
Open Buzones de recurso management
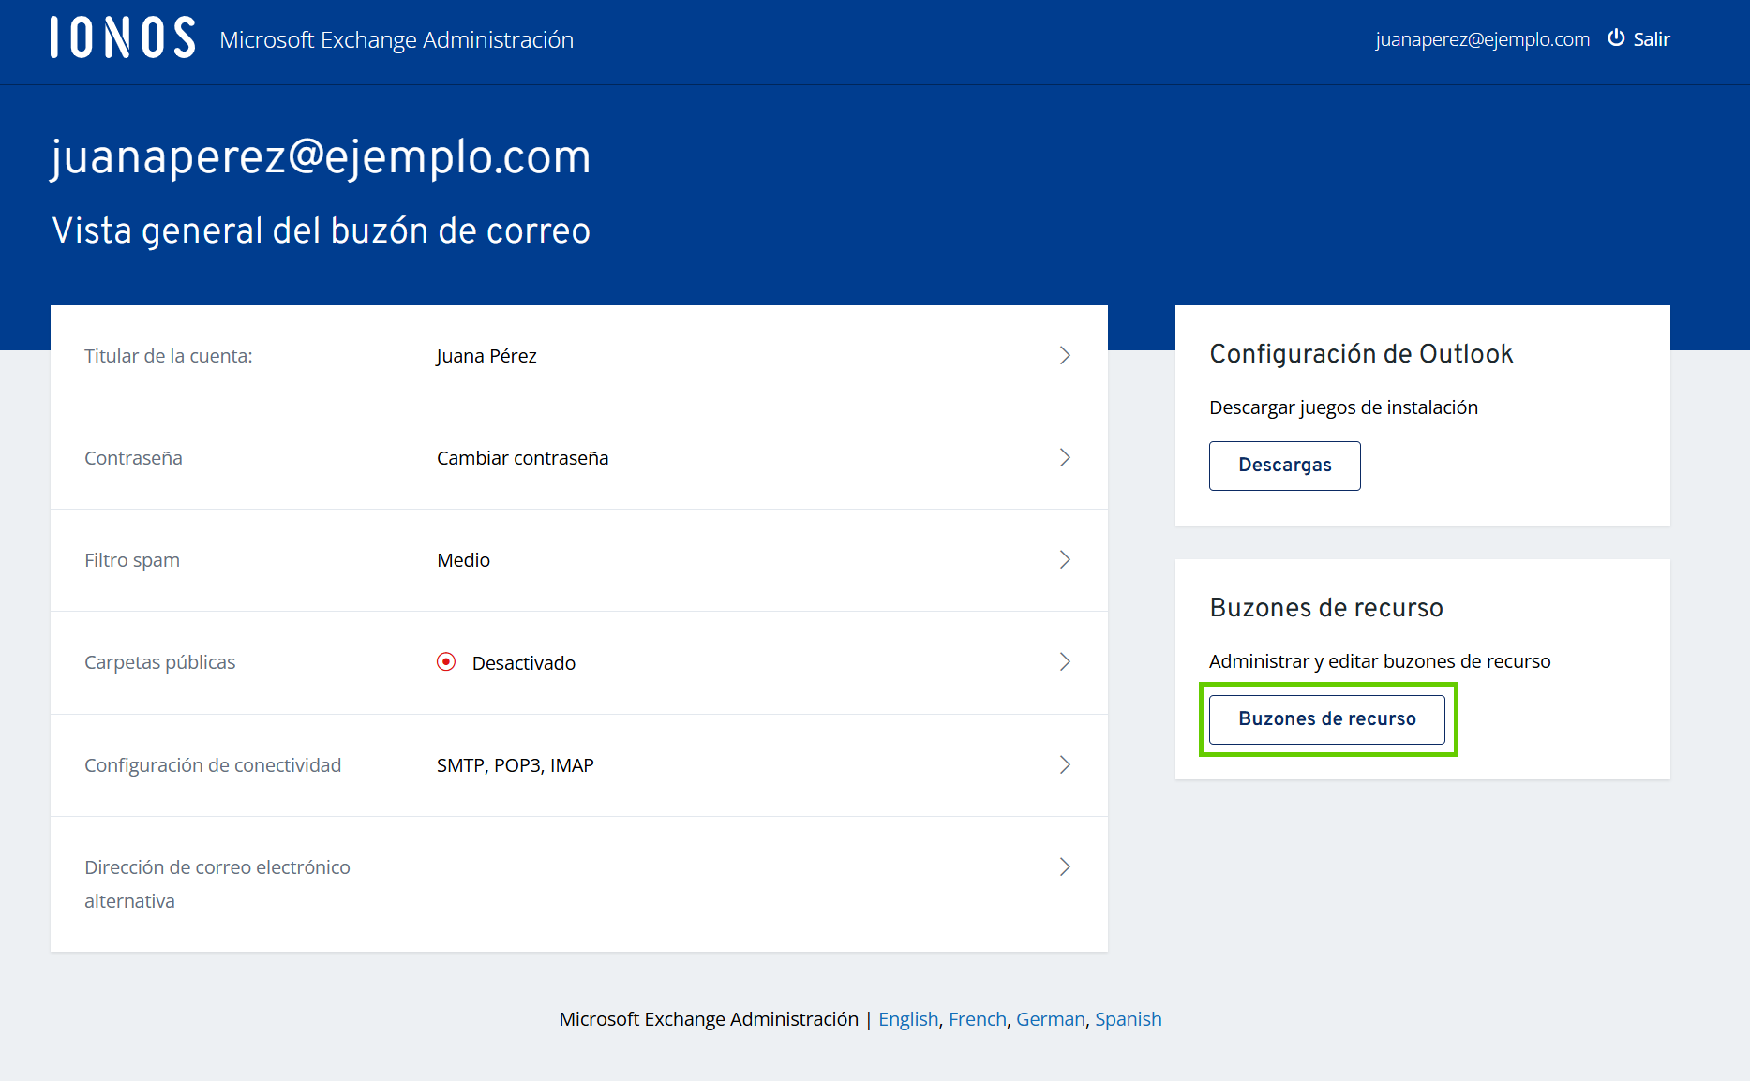pos(1326,719)
